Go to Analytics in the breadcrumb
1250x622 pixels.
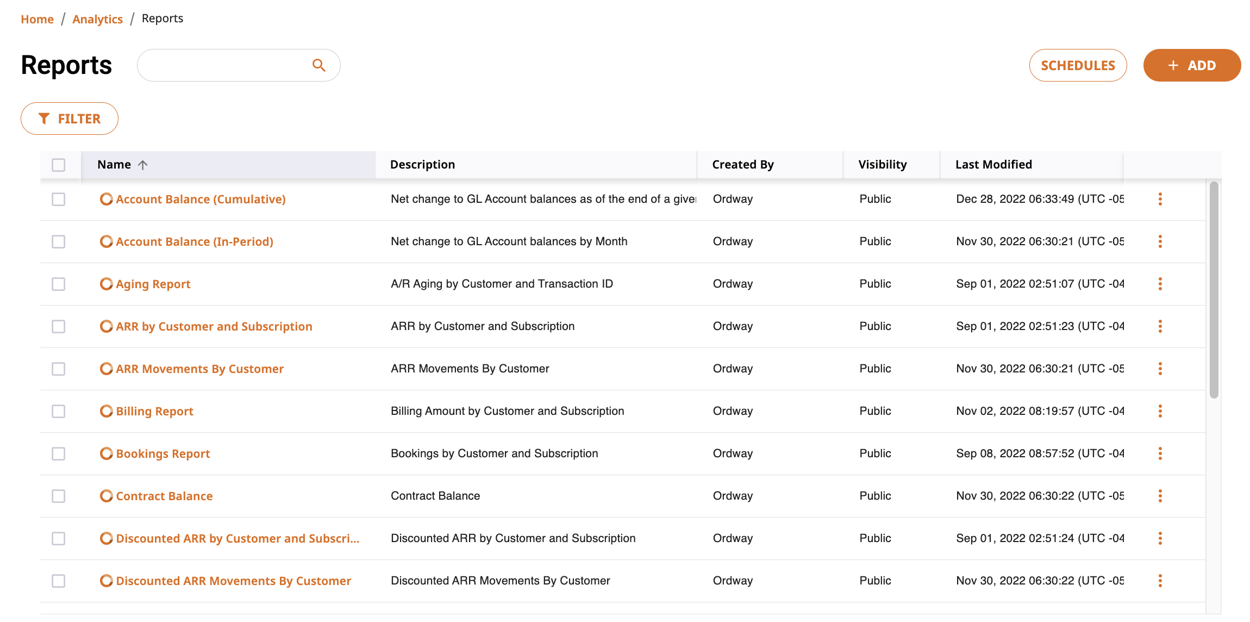tap(97, 19)
